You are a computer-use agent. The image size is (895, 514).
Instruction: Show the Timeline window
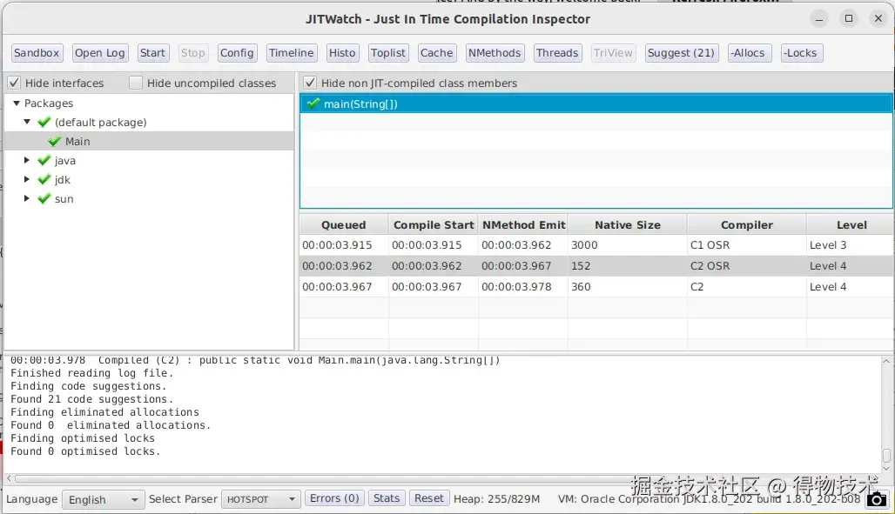tap(291, 53)
